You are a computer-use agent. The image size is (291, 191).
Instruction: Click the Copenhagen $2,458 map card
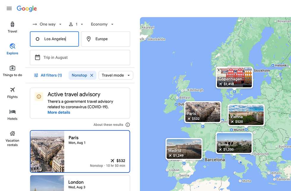[234, 77]
